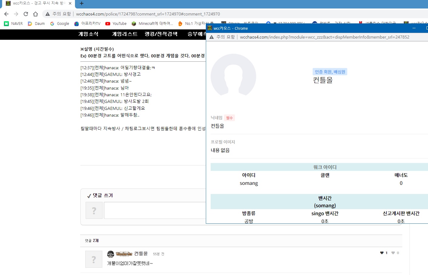The image size is (428, 275).
Task: Click the 닉네임 필수 label
Action: click(x=223, y=118)
